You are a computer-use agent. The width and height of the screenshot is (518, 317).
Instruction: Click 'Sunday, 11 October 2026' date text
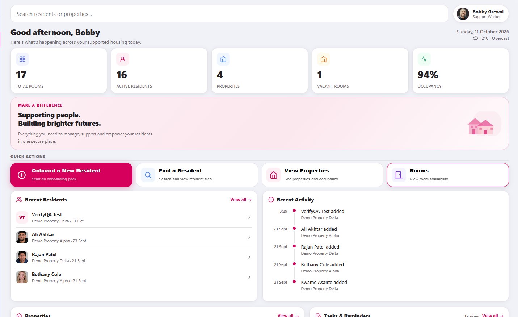(x=483, y=32)
